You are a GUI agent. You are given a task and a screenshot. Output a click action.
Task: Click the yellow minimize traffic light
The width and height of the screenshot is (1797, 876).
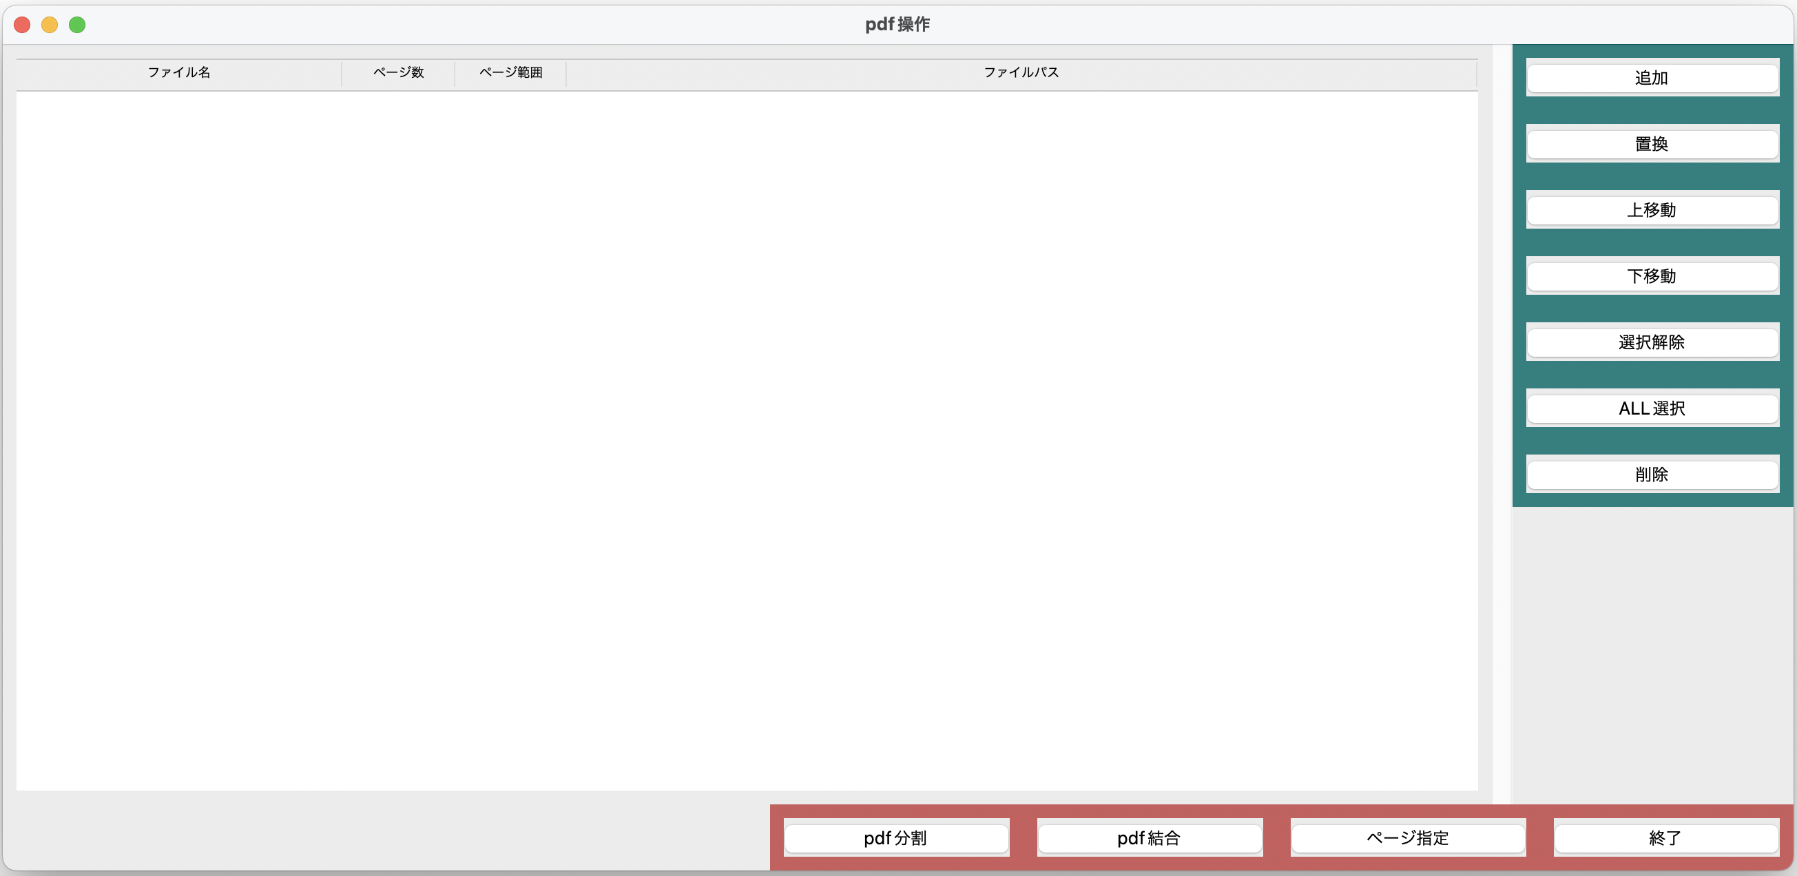pos(50,24)
